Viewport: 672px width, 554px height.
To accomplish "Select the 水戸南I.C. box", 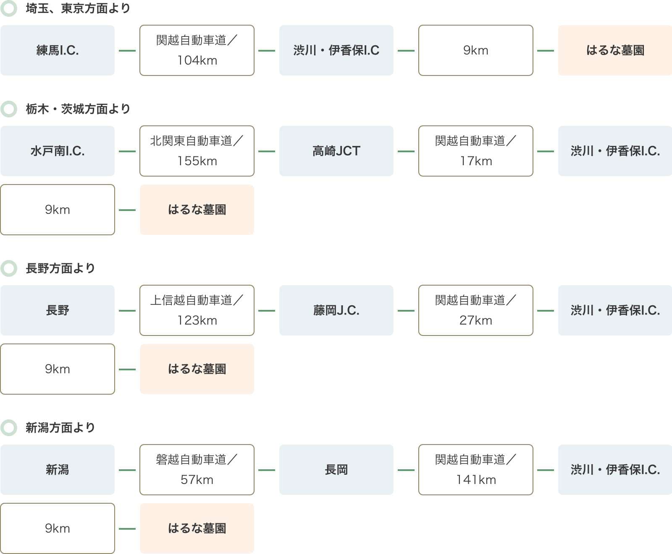I will click(x=58, y=151).
